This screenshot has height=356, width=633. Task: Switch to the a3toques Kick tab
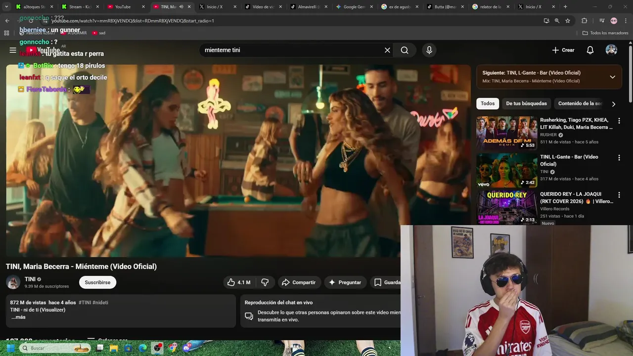pyautogui.click(x=34, y=7)
